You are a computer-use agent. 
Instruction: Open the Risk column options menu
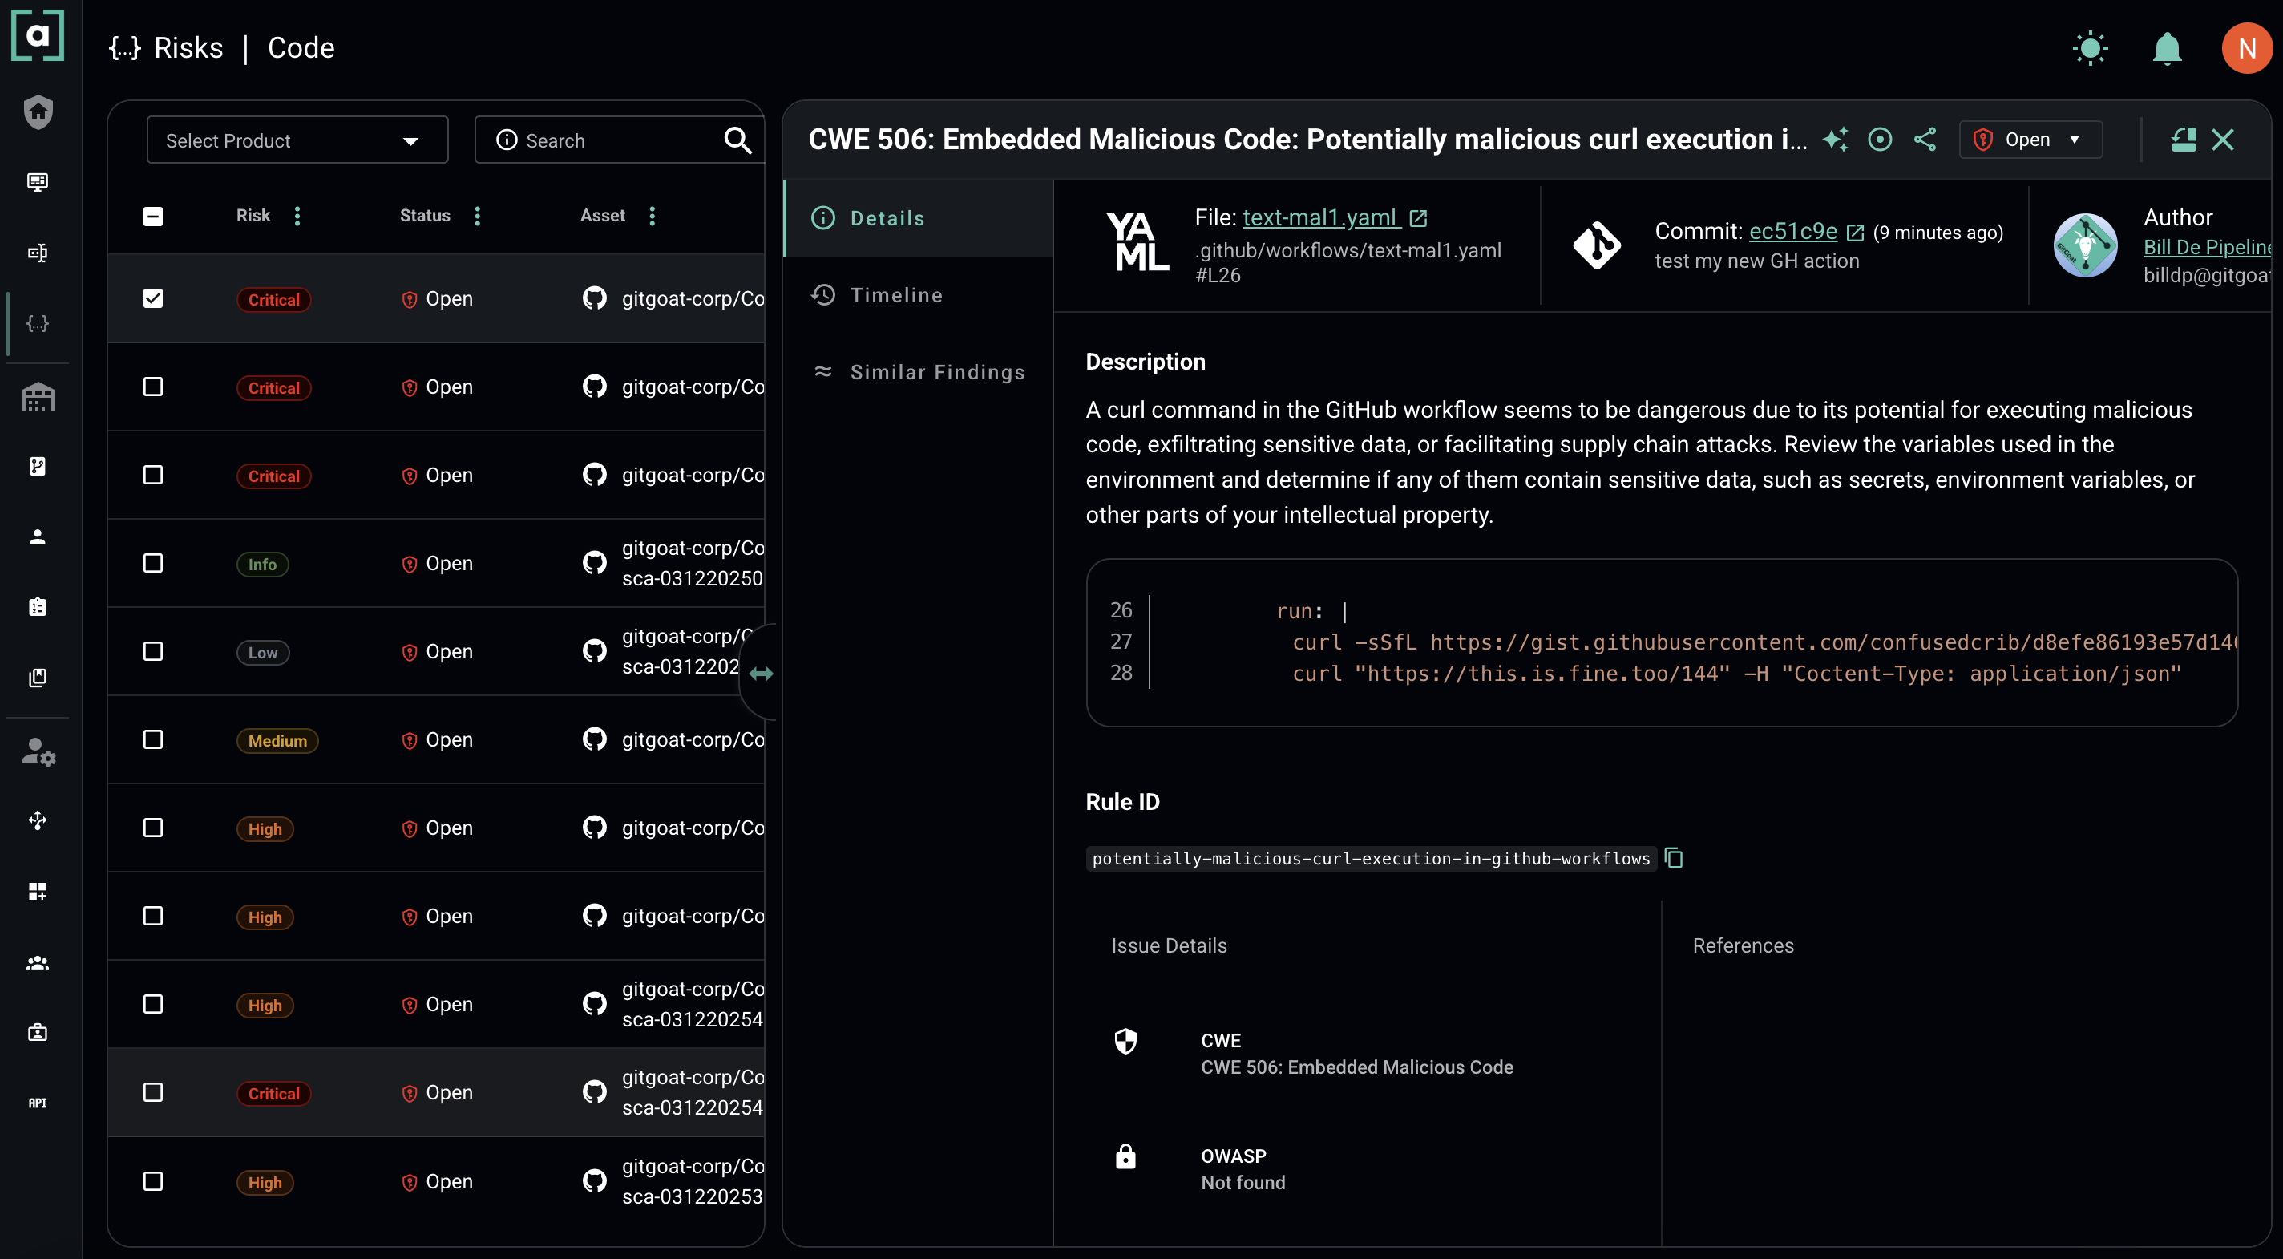point(297,216)
